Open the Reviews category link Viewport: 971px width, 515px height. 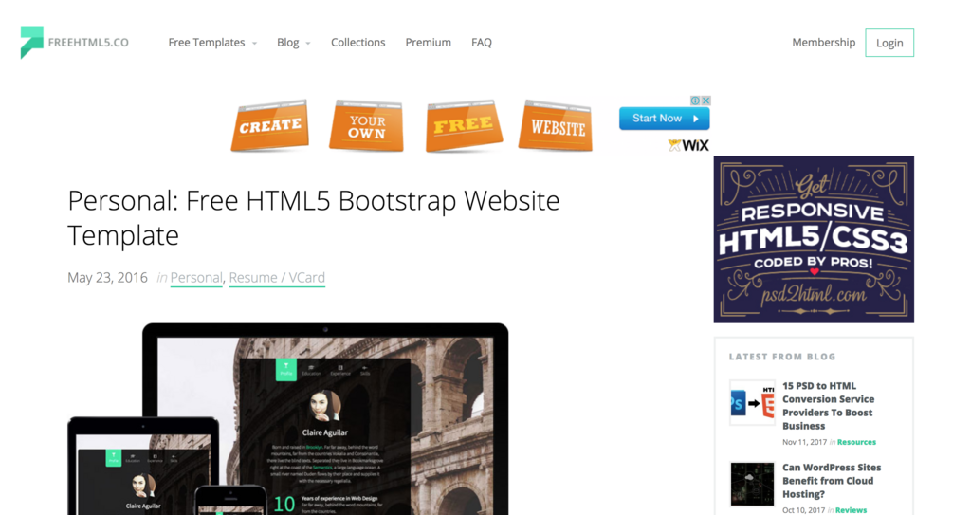851,510
